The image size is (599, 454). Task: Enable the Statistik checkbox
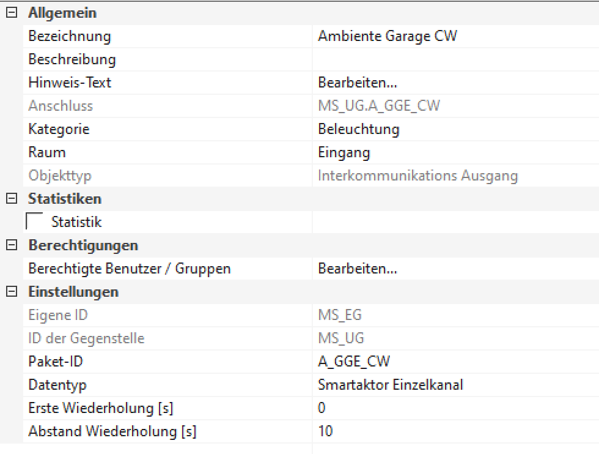(35, 222)
